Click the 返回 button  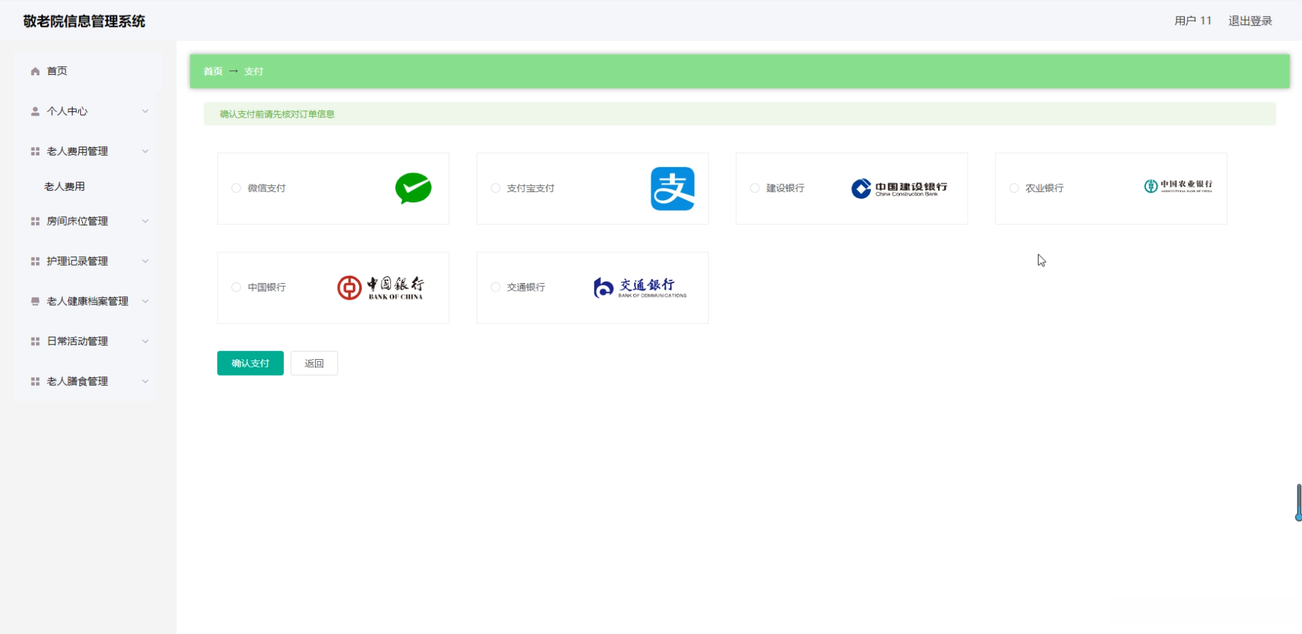(314, 363)
